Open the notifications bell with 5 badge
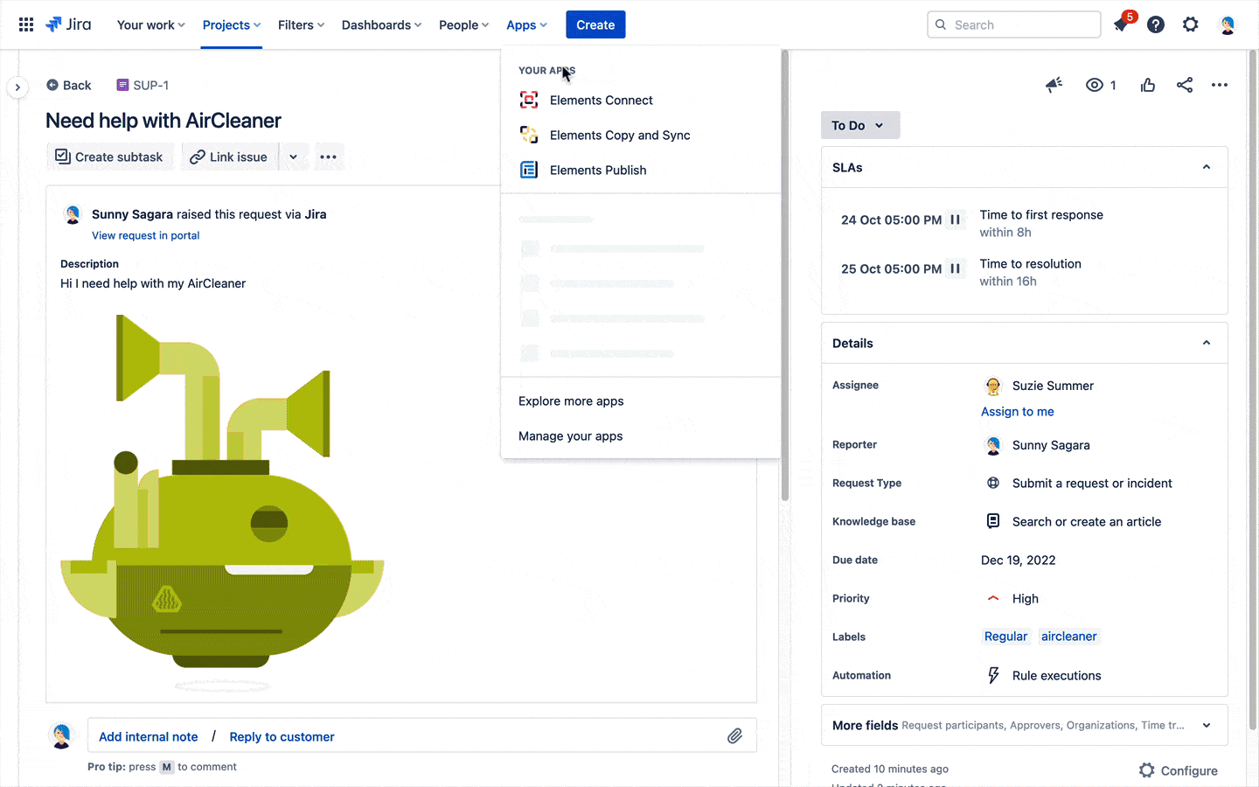This screenshot has height=787, width=1259. coord(1122,24)
